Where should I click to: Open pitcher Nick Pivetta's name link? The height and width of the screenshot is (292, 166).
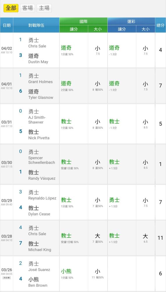pos(39,138)
